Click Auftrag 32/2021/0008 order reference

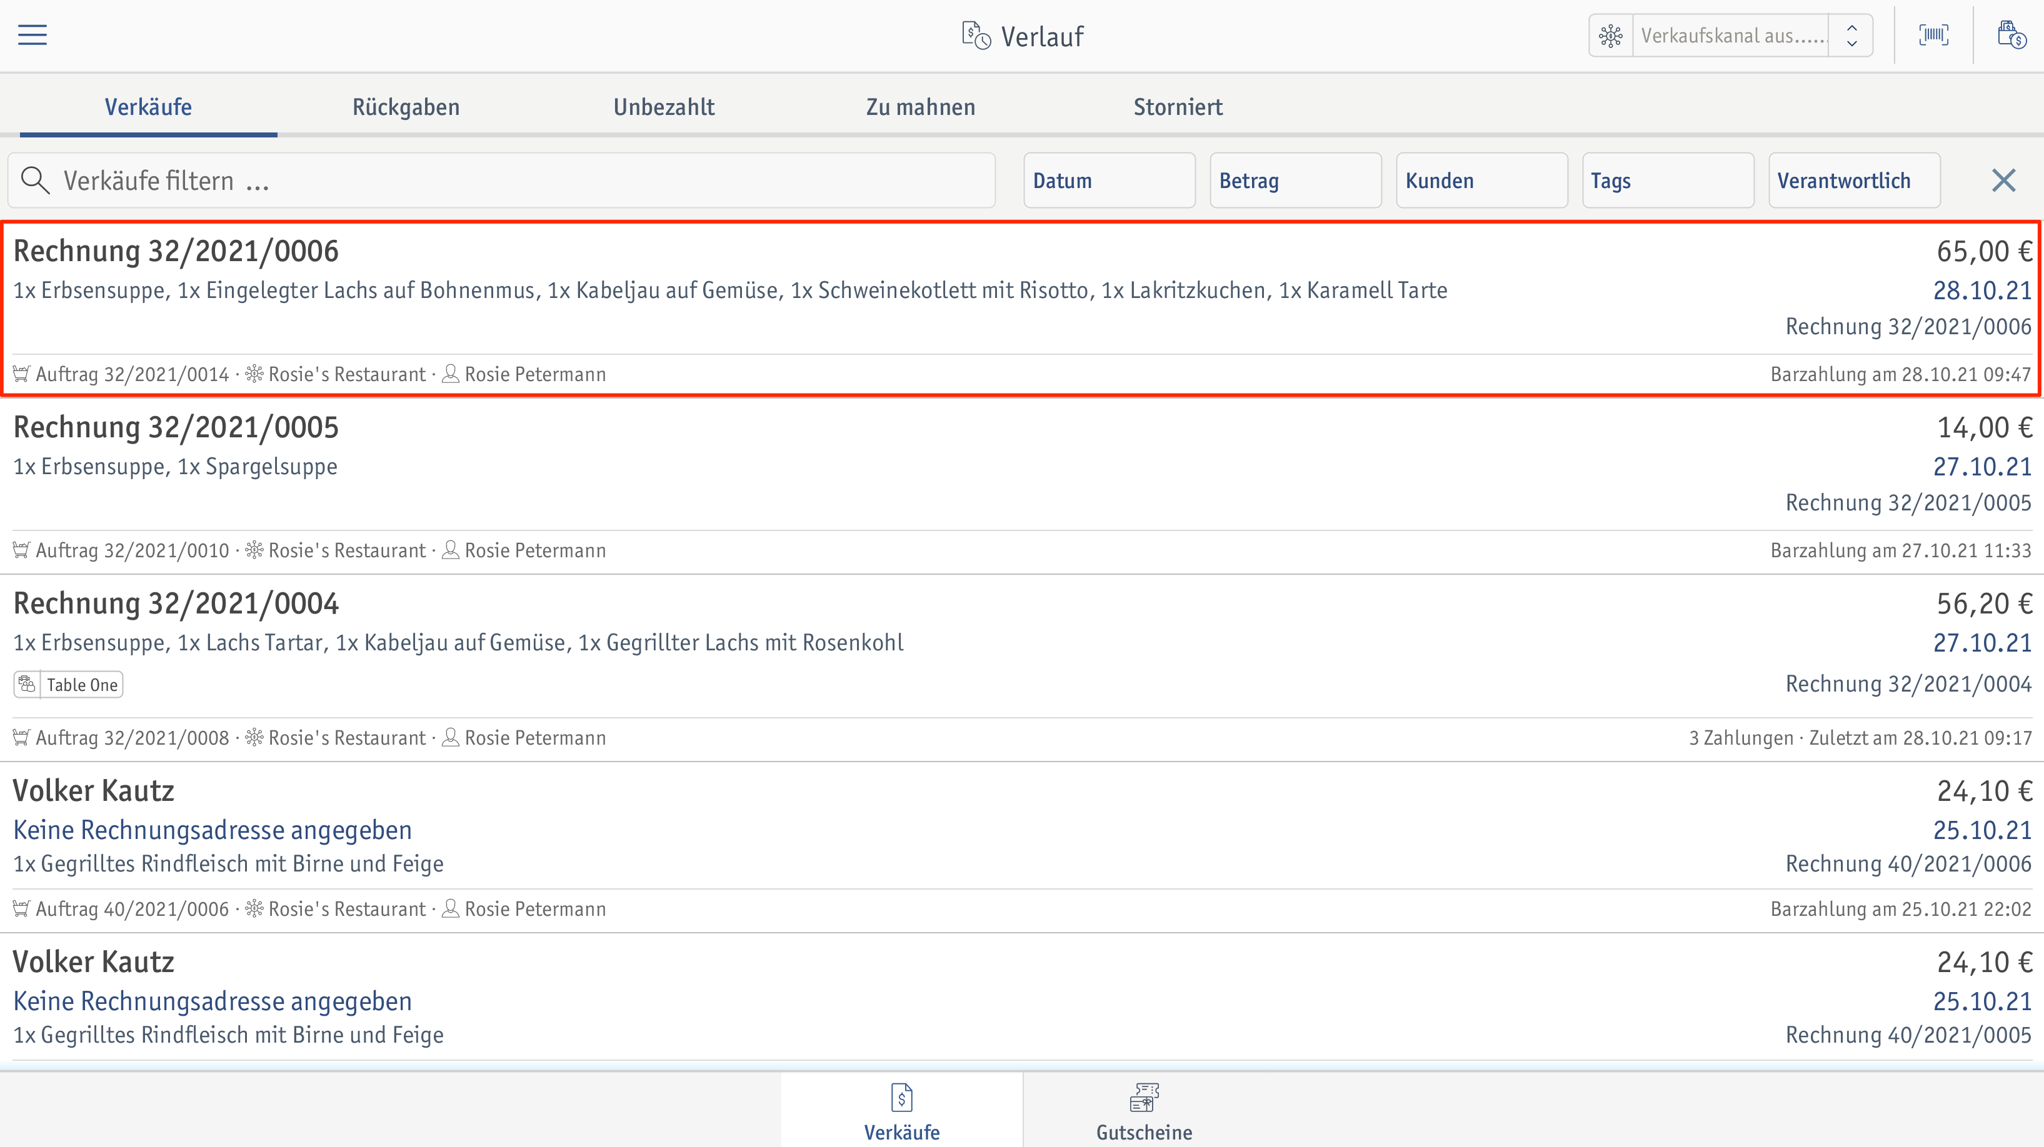pos(133,738)
